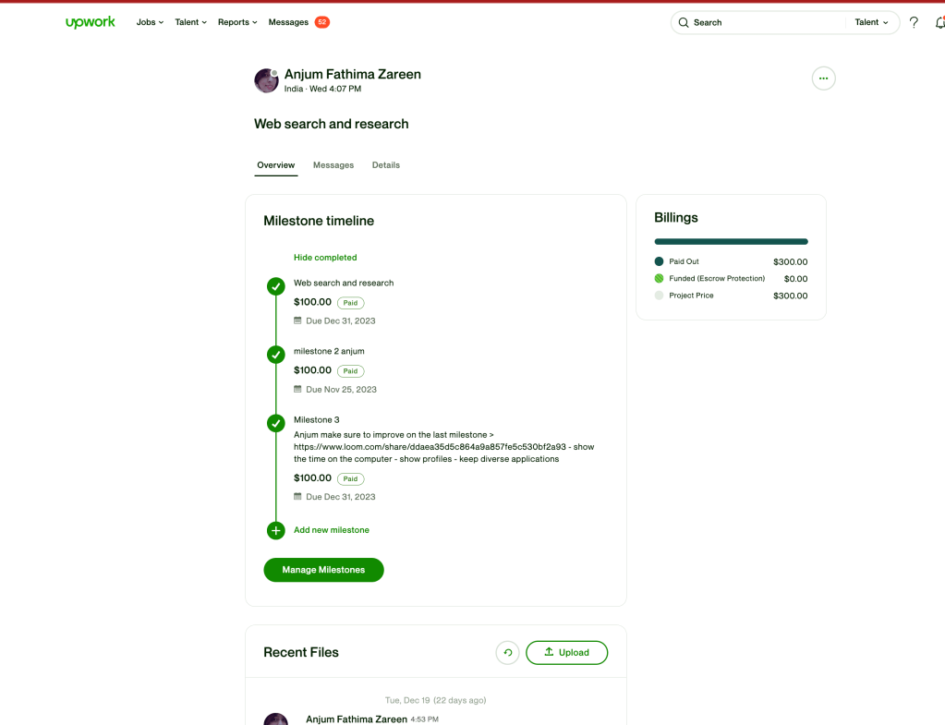Expand the Talent navigation dropdown

tap(190, 22)
